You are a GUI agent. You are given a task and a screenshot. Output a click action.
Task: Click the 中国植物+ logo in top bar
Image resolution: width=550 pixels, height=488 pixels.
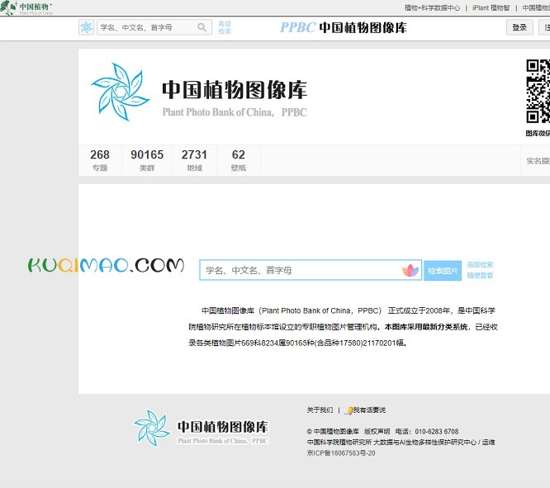[x=26, y=7]
